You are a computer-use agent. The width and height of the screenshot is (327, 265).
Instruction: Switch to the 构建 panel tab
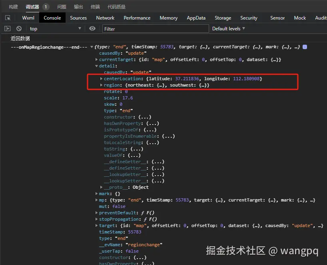click(x=13, y=7)
